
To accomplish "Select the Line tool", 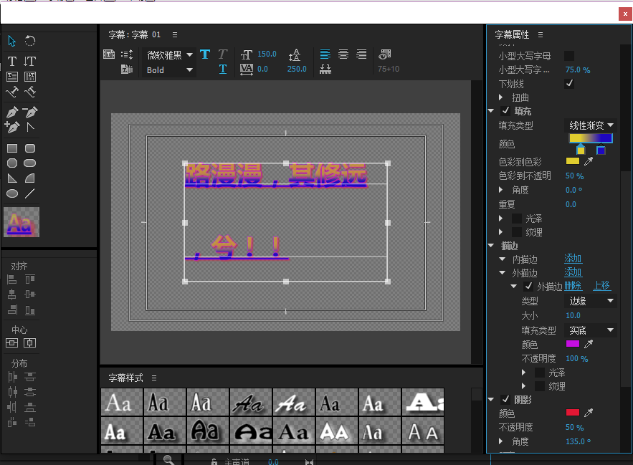I will (30, 193).
